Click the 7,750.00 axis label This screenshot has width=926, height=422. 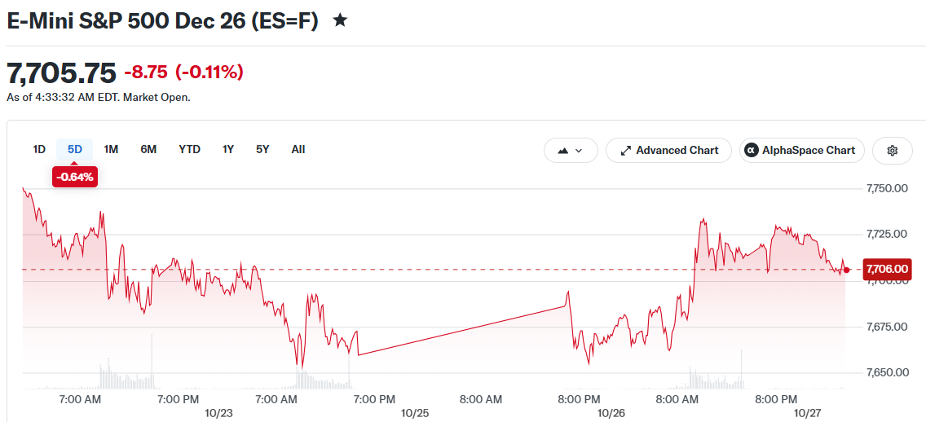click(886, 189)
